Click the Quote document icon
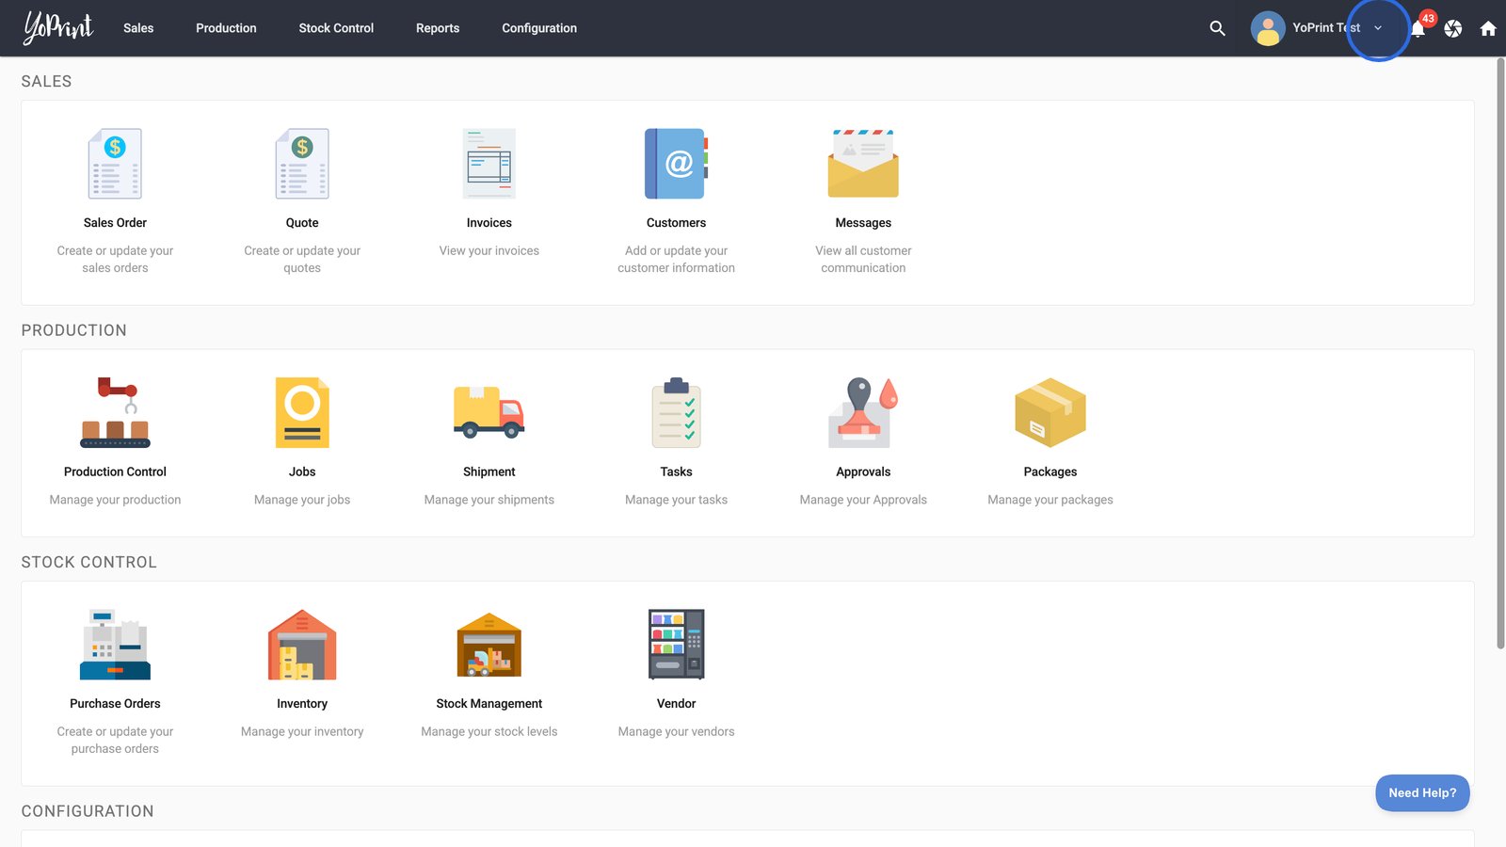The image size is (1506, 847). (x=302, y=164)
